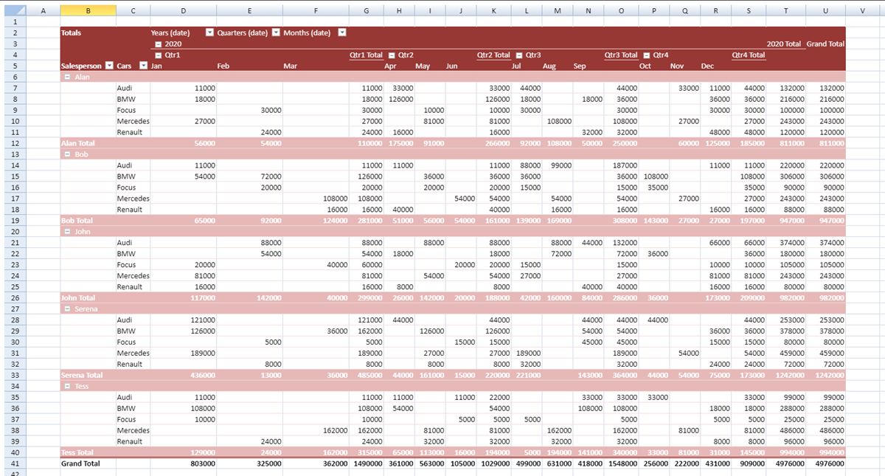Collapse the Qtr3 column group
The width and height of the screenshot is (885, 476).
point(519,55)
